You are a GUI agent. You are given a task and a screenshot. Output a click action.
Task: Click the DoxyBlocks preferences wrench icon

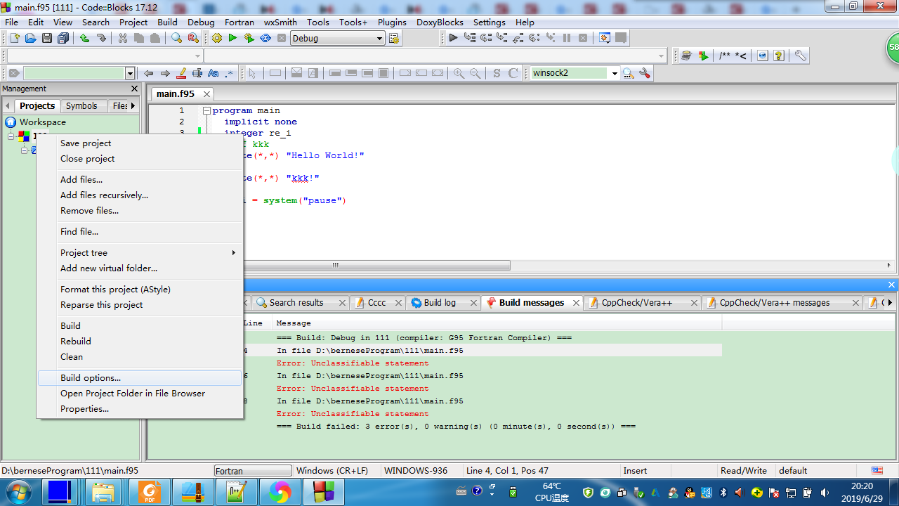click(800, 56)
